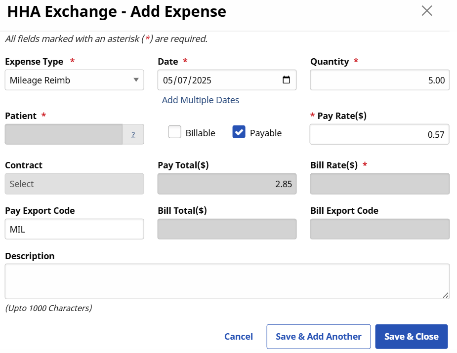The width and height of the screenshot is (457, 353).
Task: Expand the Expense Type dropdown arrow
Action: point(136,80)
